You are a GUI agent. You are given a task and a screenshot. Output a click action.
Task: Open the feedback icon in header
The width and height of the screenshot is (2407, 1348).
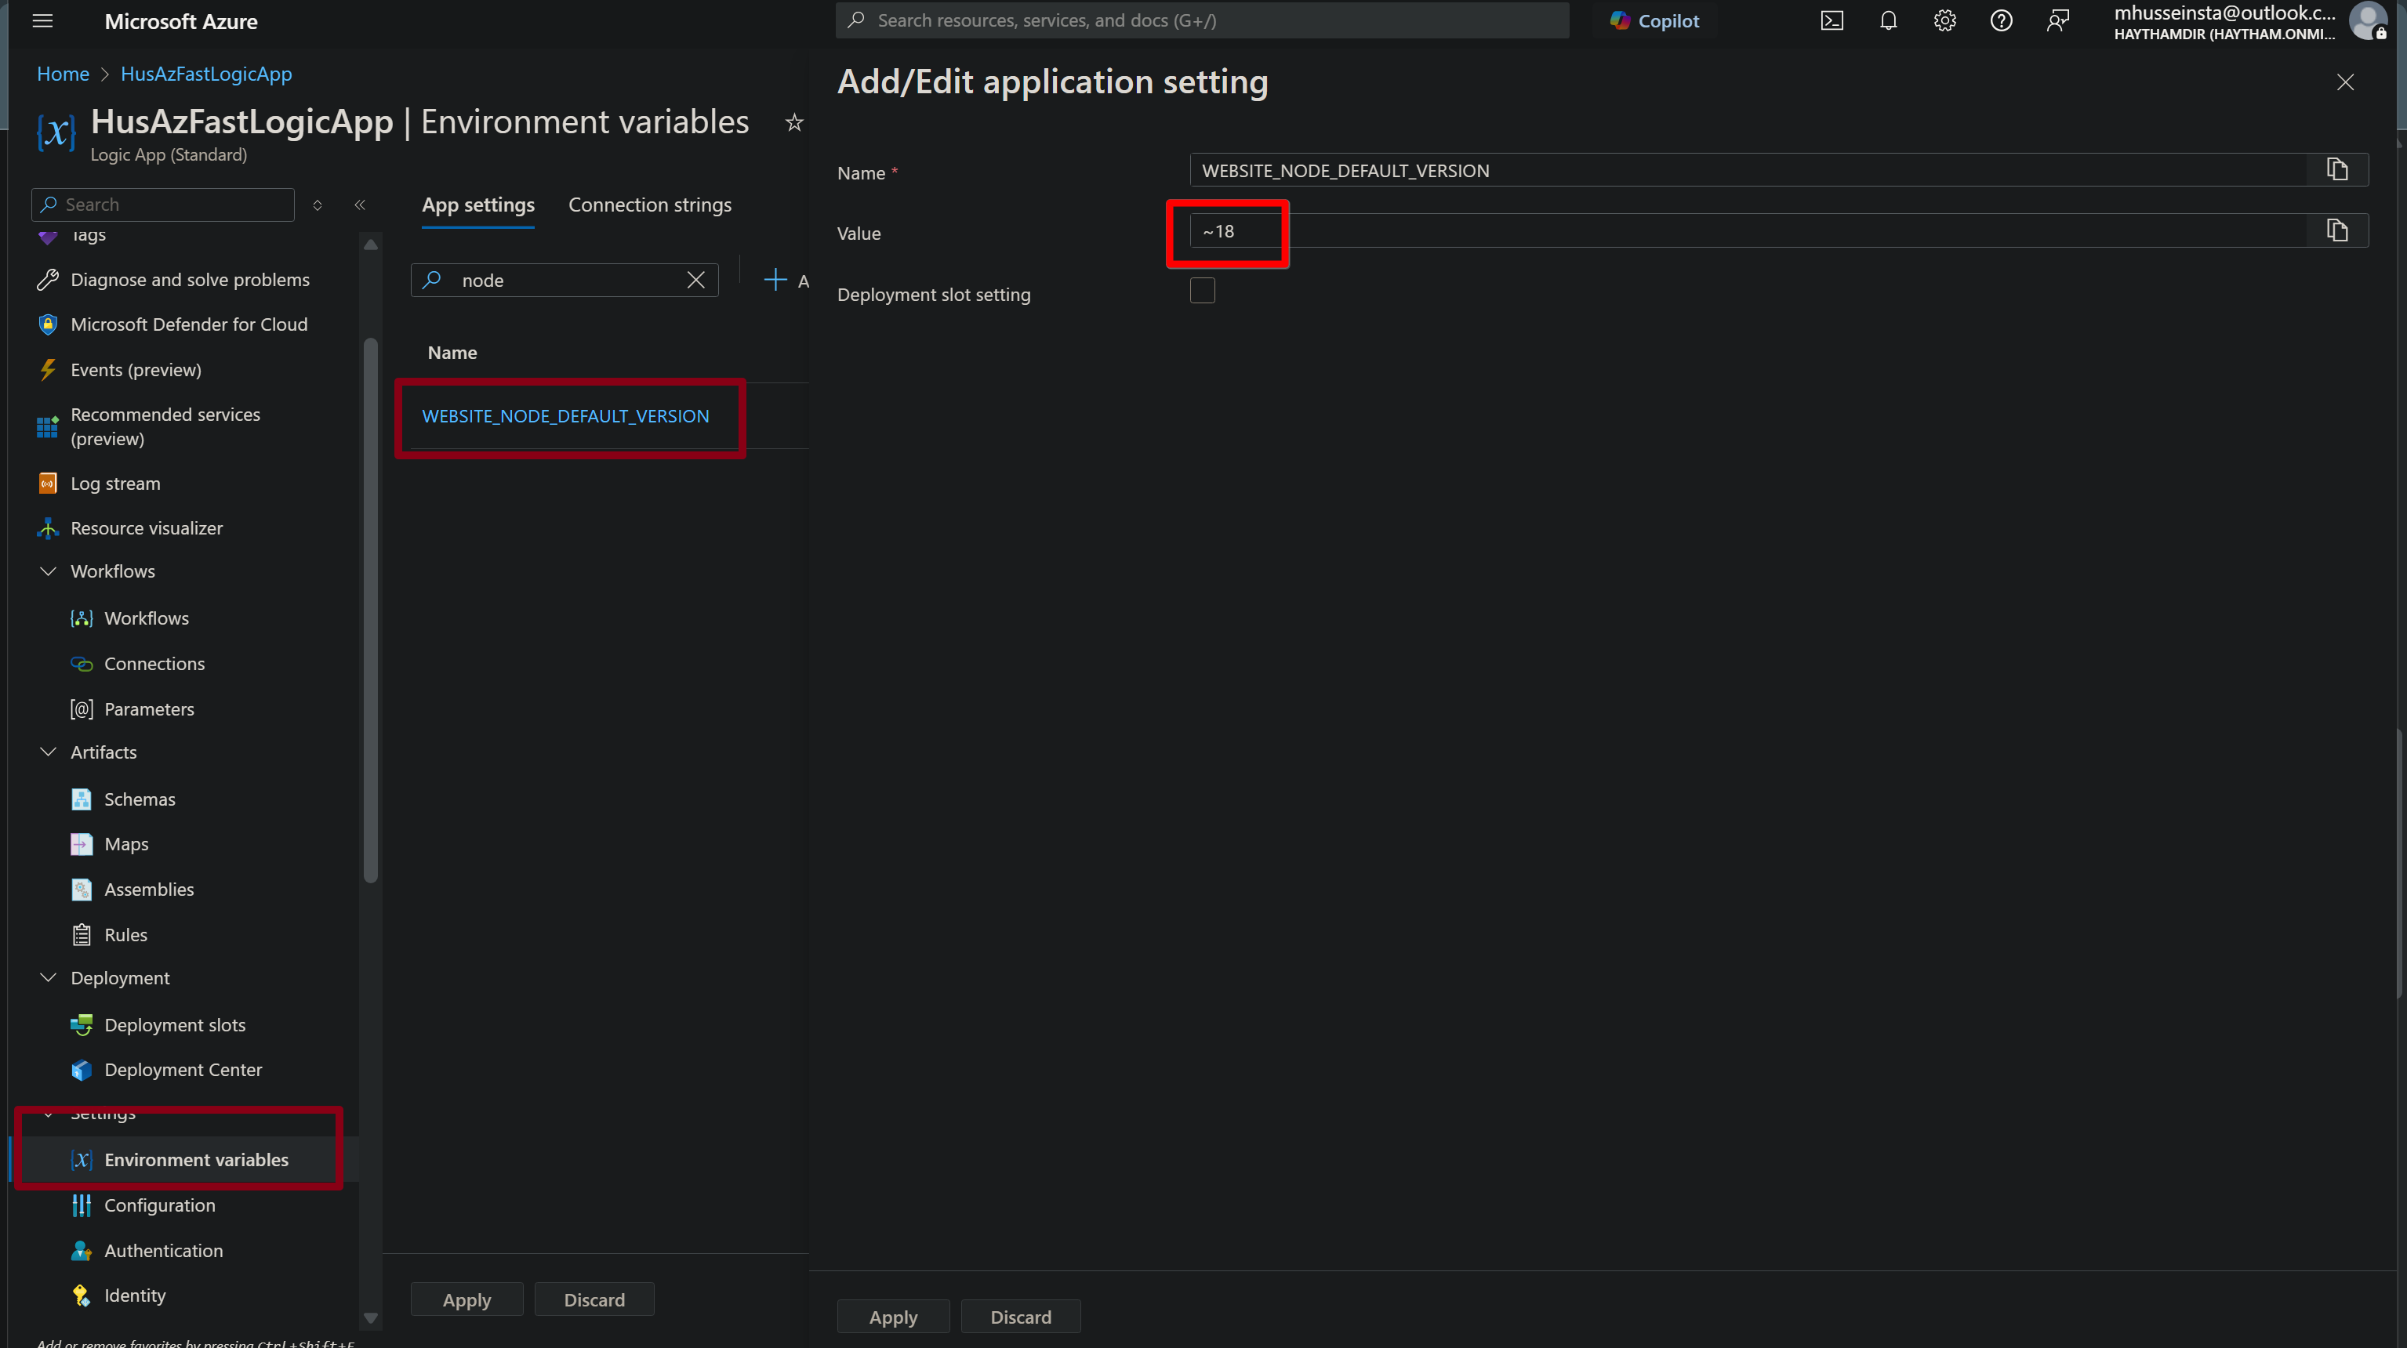tap(2057, 20)
